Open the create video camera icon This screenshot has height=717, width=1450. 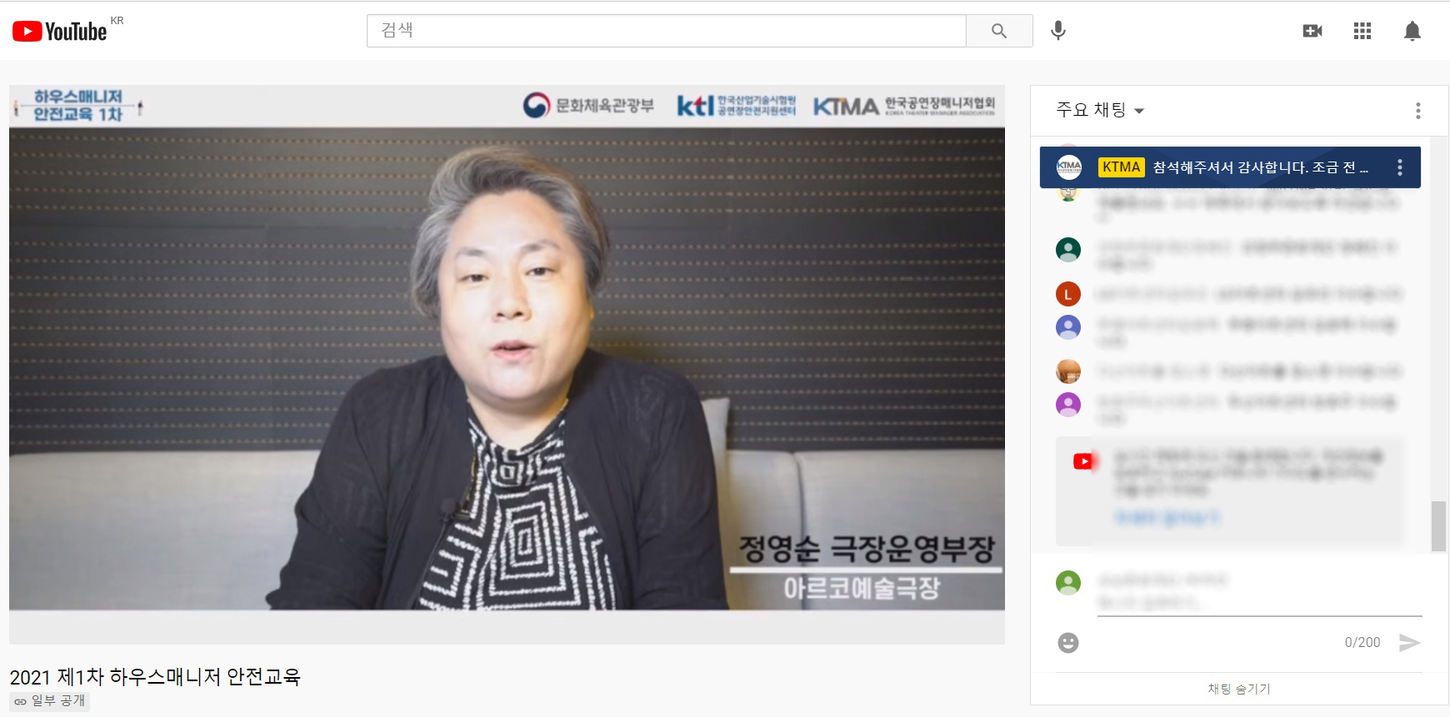[1312, 31]
